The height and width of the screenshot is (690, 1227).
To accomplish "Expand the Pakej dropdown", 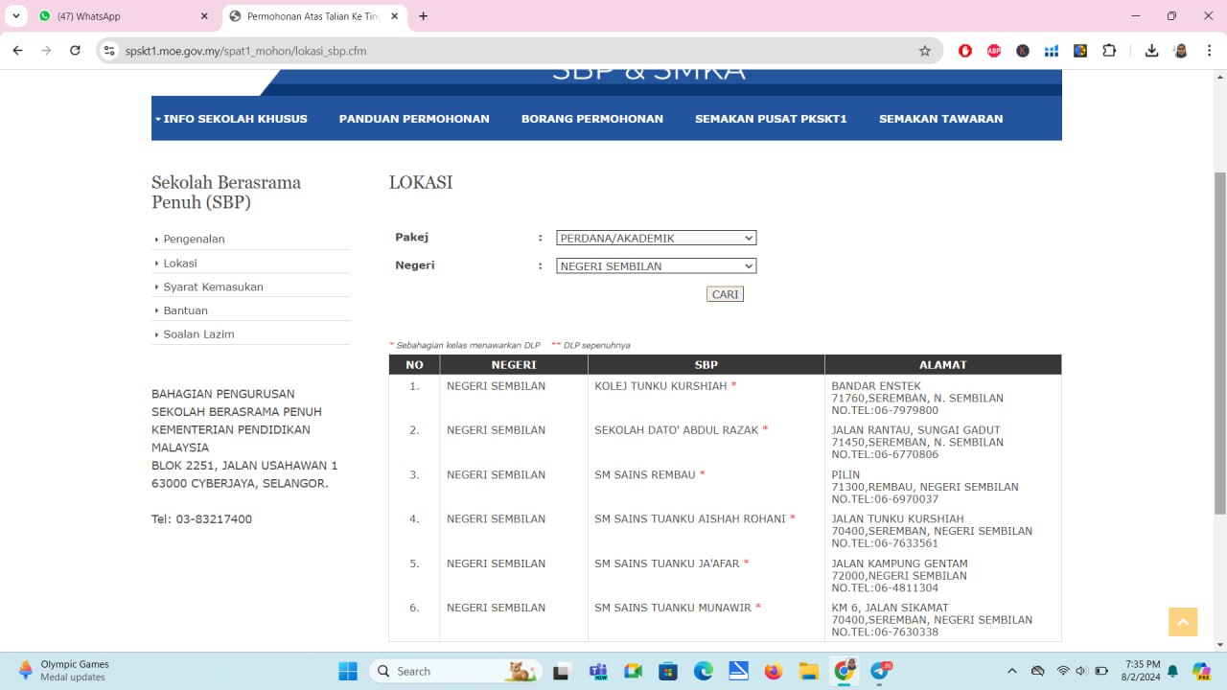I will (656, 238).
